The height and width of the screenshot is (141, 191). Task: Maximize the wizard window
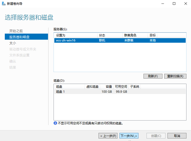pos(174,4)
